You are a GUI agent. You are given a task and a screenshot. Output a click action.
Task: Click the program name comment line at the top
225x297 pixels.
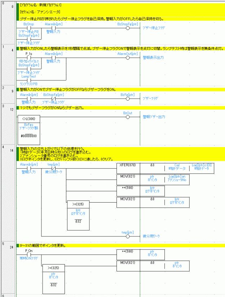click(x=40, y=5)
